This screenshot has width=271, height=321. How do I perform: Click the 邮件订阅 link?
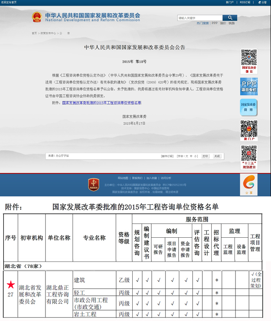click(167, 156)
